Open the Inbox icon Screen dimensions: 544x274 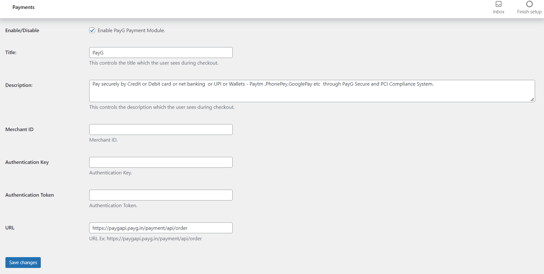point(498,4)
